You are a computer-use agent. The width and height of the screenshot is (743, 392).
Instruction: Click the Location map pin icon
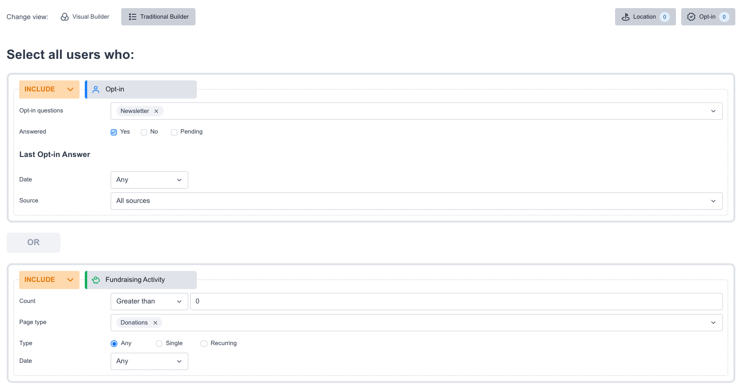pyautogui.click(x=626, y=17)
